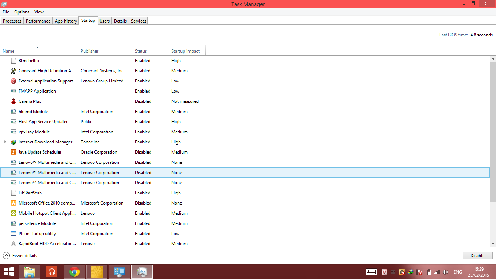Click Low impact of PIcon startup utility

click(x=175, y=234)
